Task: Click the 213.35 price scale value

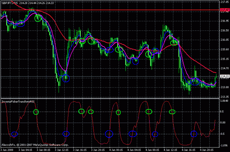Action: (224, 97)
